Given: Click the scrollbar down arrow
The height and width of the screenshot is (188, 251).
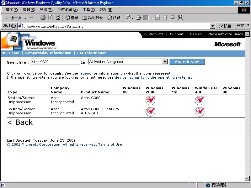Looking at the screenshot, I should click(x=247, y=178).
